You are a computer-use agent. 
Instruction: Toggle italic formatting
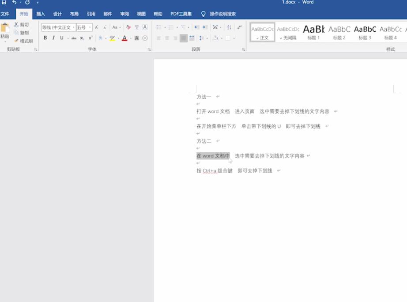tap(53, 38)
